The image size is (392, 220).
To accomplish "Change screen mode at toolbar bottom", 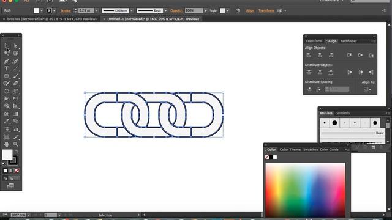I will pos(10,186).
